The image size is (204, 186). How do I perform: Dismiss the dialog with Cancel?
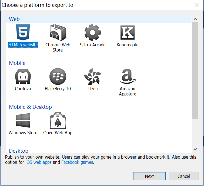(x=184, y=176)
